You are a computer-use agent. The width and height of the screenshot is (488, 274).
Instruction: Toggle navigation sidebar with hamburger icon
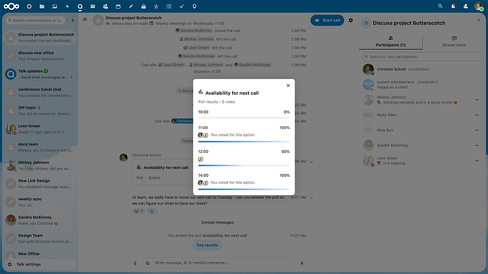click(x=85, y=19)
